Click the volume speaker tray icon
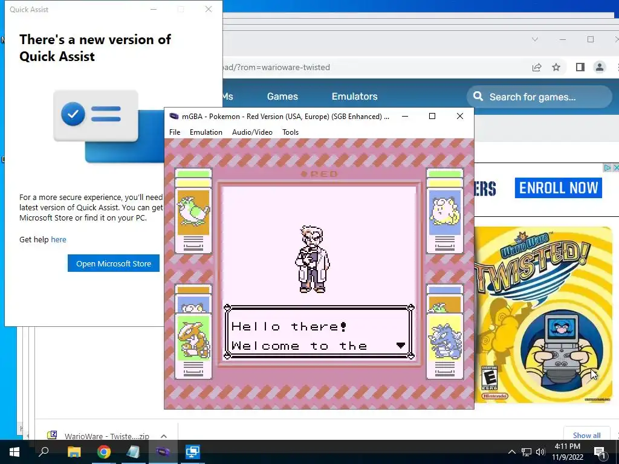Viewport: 619px width, 464px height. 540,452
